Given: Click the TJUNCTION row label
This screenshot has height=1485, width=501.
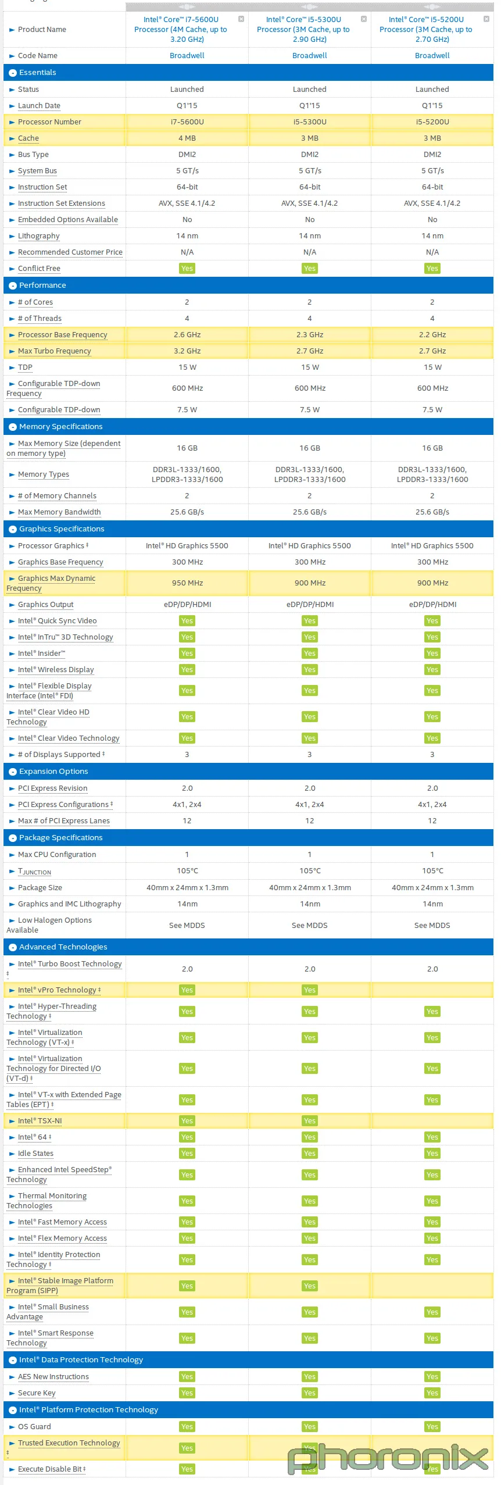Looking at the screenshot, I should coord(34,872).
